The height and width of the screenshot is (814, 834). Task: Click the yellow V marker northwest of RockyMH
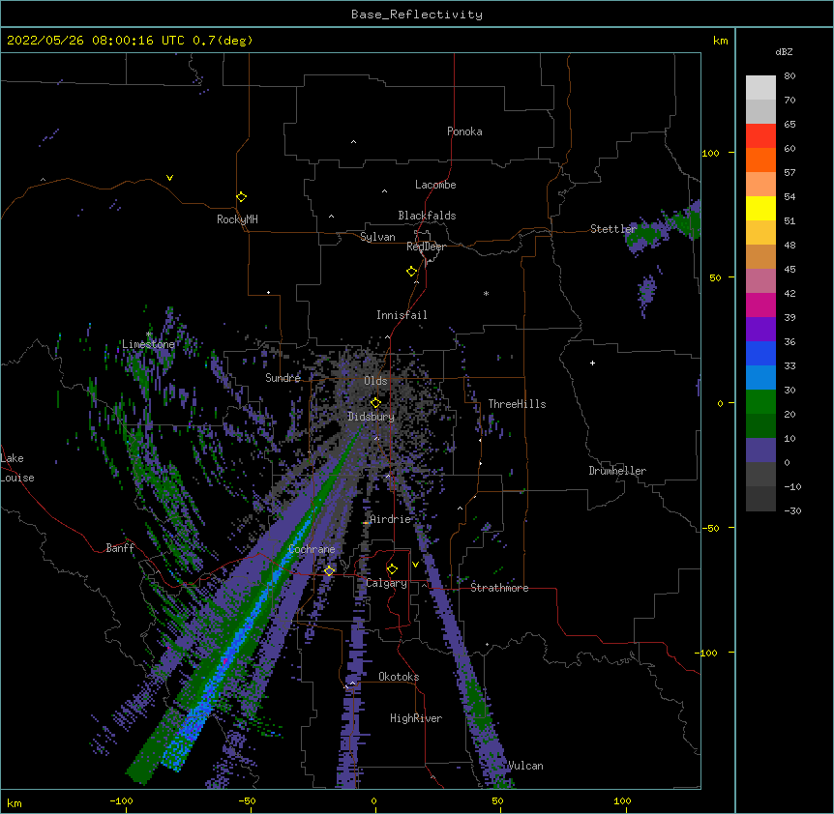(x=169, y=178)
